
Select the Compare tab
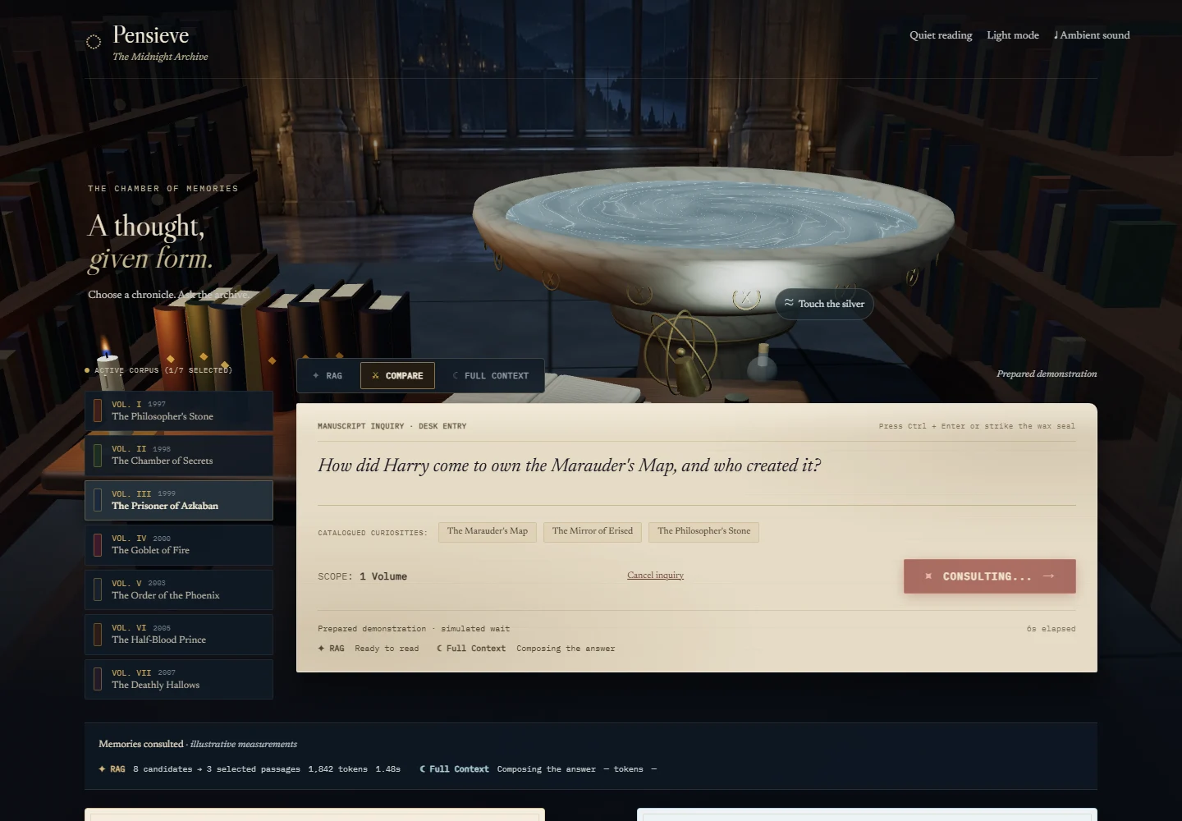pos(397,375)
